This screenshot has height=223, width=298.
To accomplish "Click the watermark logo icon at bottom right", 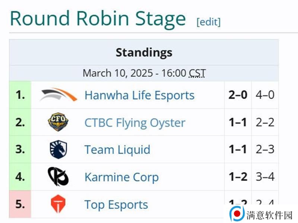I will click(237, 213).
